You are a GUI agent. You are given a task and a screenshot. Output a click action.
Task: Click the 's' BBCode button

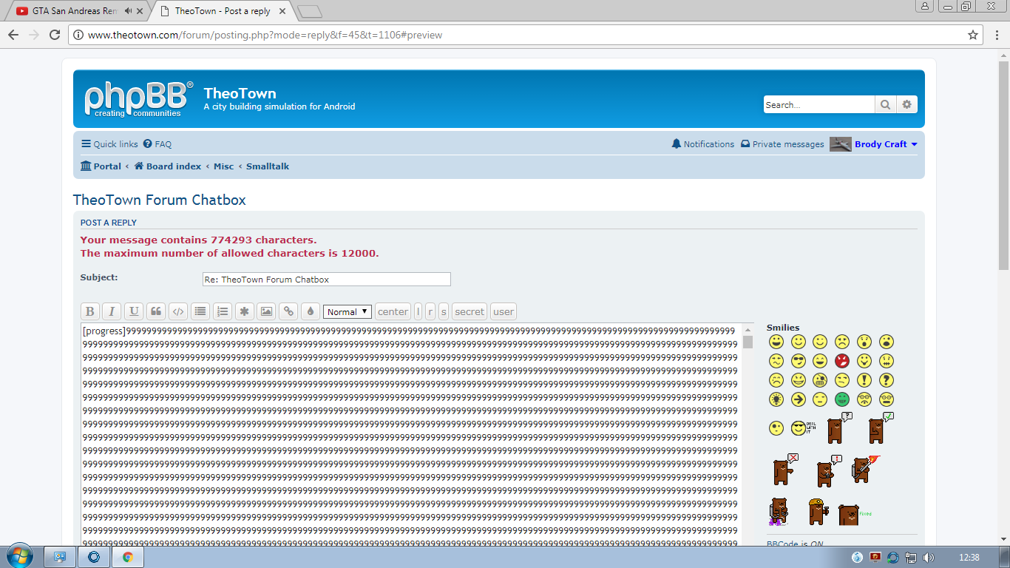(x=444, y=311)
